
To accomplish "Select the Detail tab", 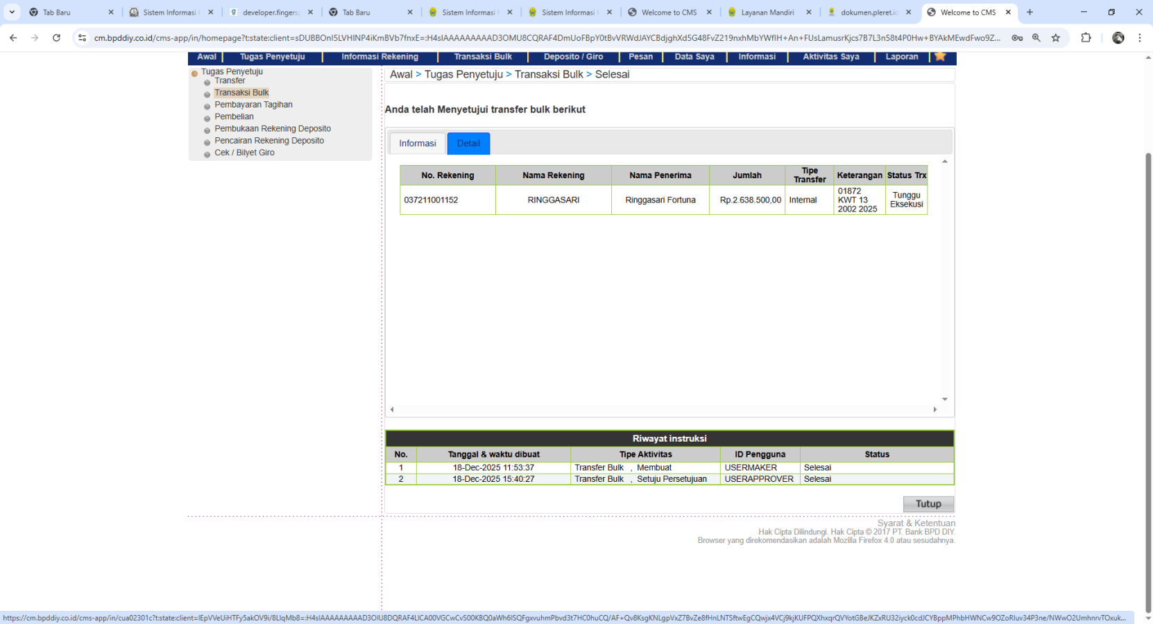I will (468, 144).
